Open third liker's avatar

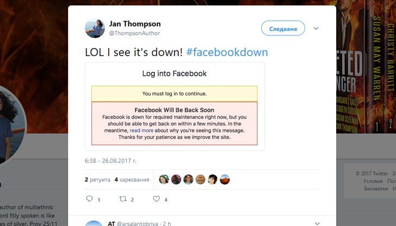188,179
